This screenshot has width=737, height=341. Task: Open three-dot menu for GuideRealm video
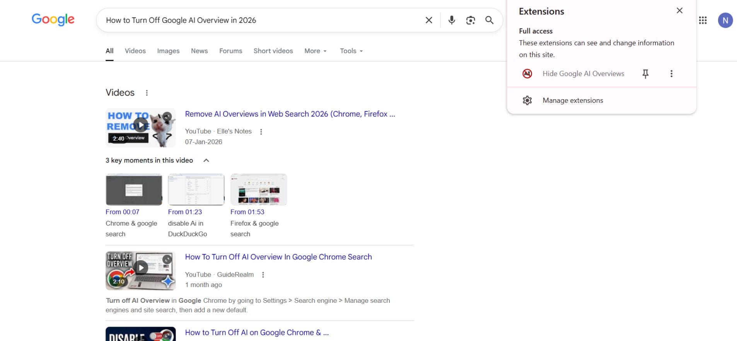(x=263, y=275)
